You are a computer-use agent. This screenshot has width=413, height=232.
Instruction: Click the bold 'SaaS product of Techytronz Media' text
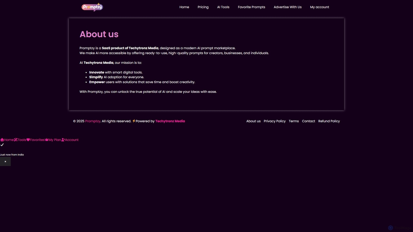coord(130,48)
